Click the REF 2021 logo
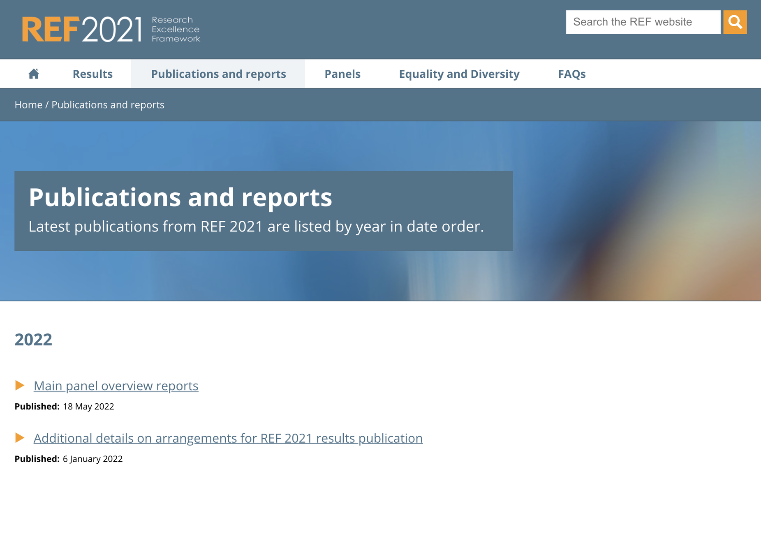761x555 pixels. (111, 29)
